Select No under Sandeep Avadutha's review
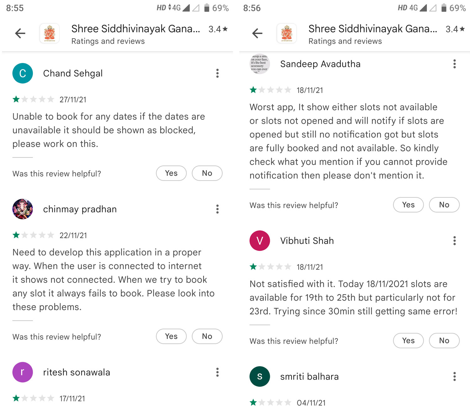The height and width of the screenshot is (410, 470). [x=444, y=205]
